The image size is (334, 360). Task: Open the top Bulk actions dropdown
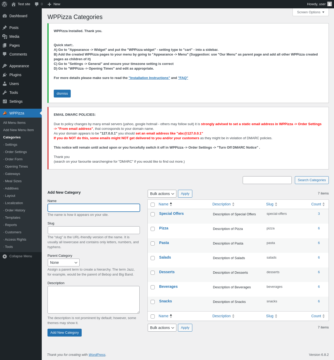(x=162, y=194)
